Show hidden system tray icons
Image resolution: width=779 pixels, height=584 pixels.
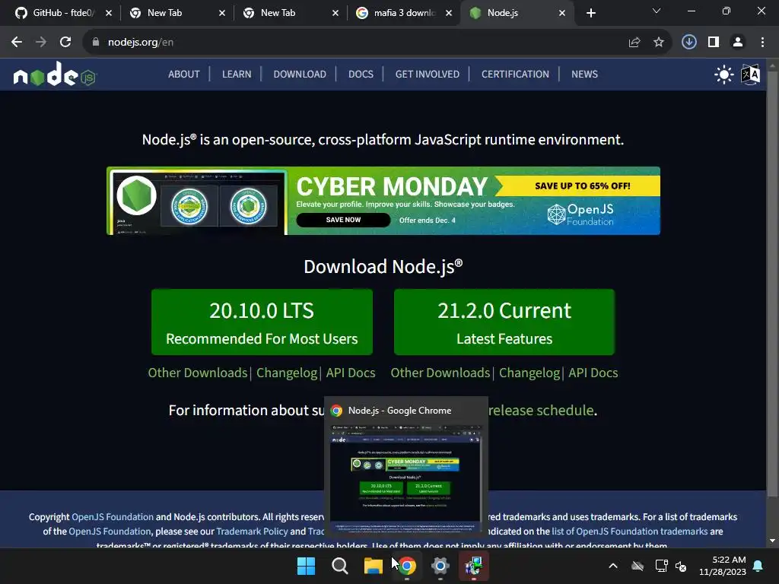point(613,566)
